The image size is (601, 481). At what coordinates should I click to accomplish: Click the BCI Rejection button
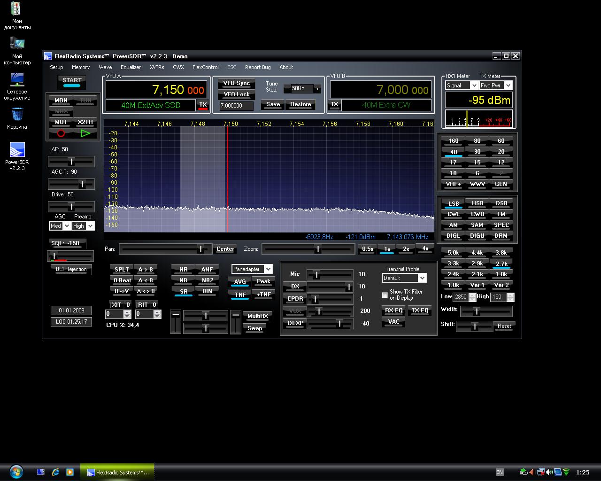coord(71,269)
